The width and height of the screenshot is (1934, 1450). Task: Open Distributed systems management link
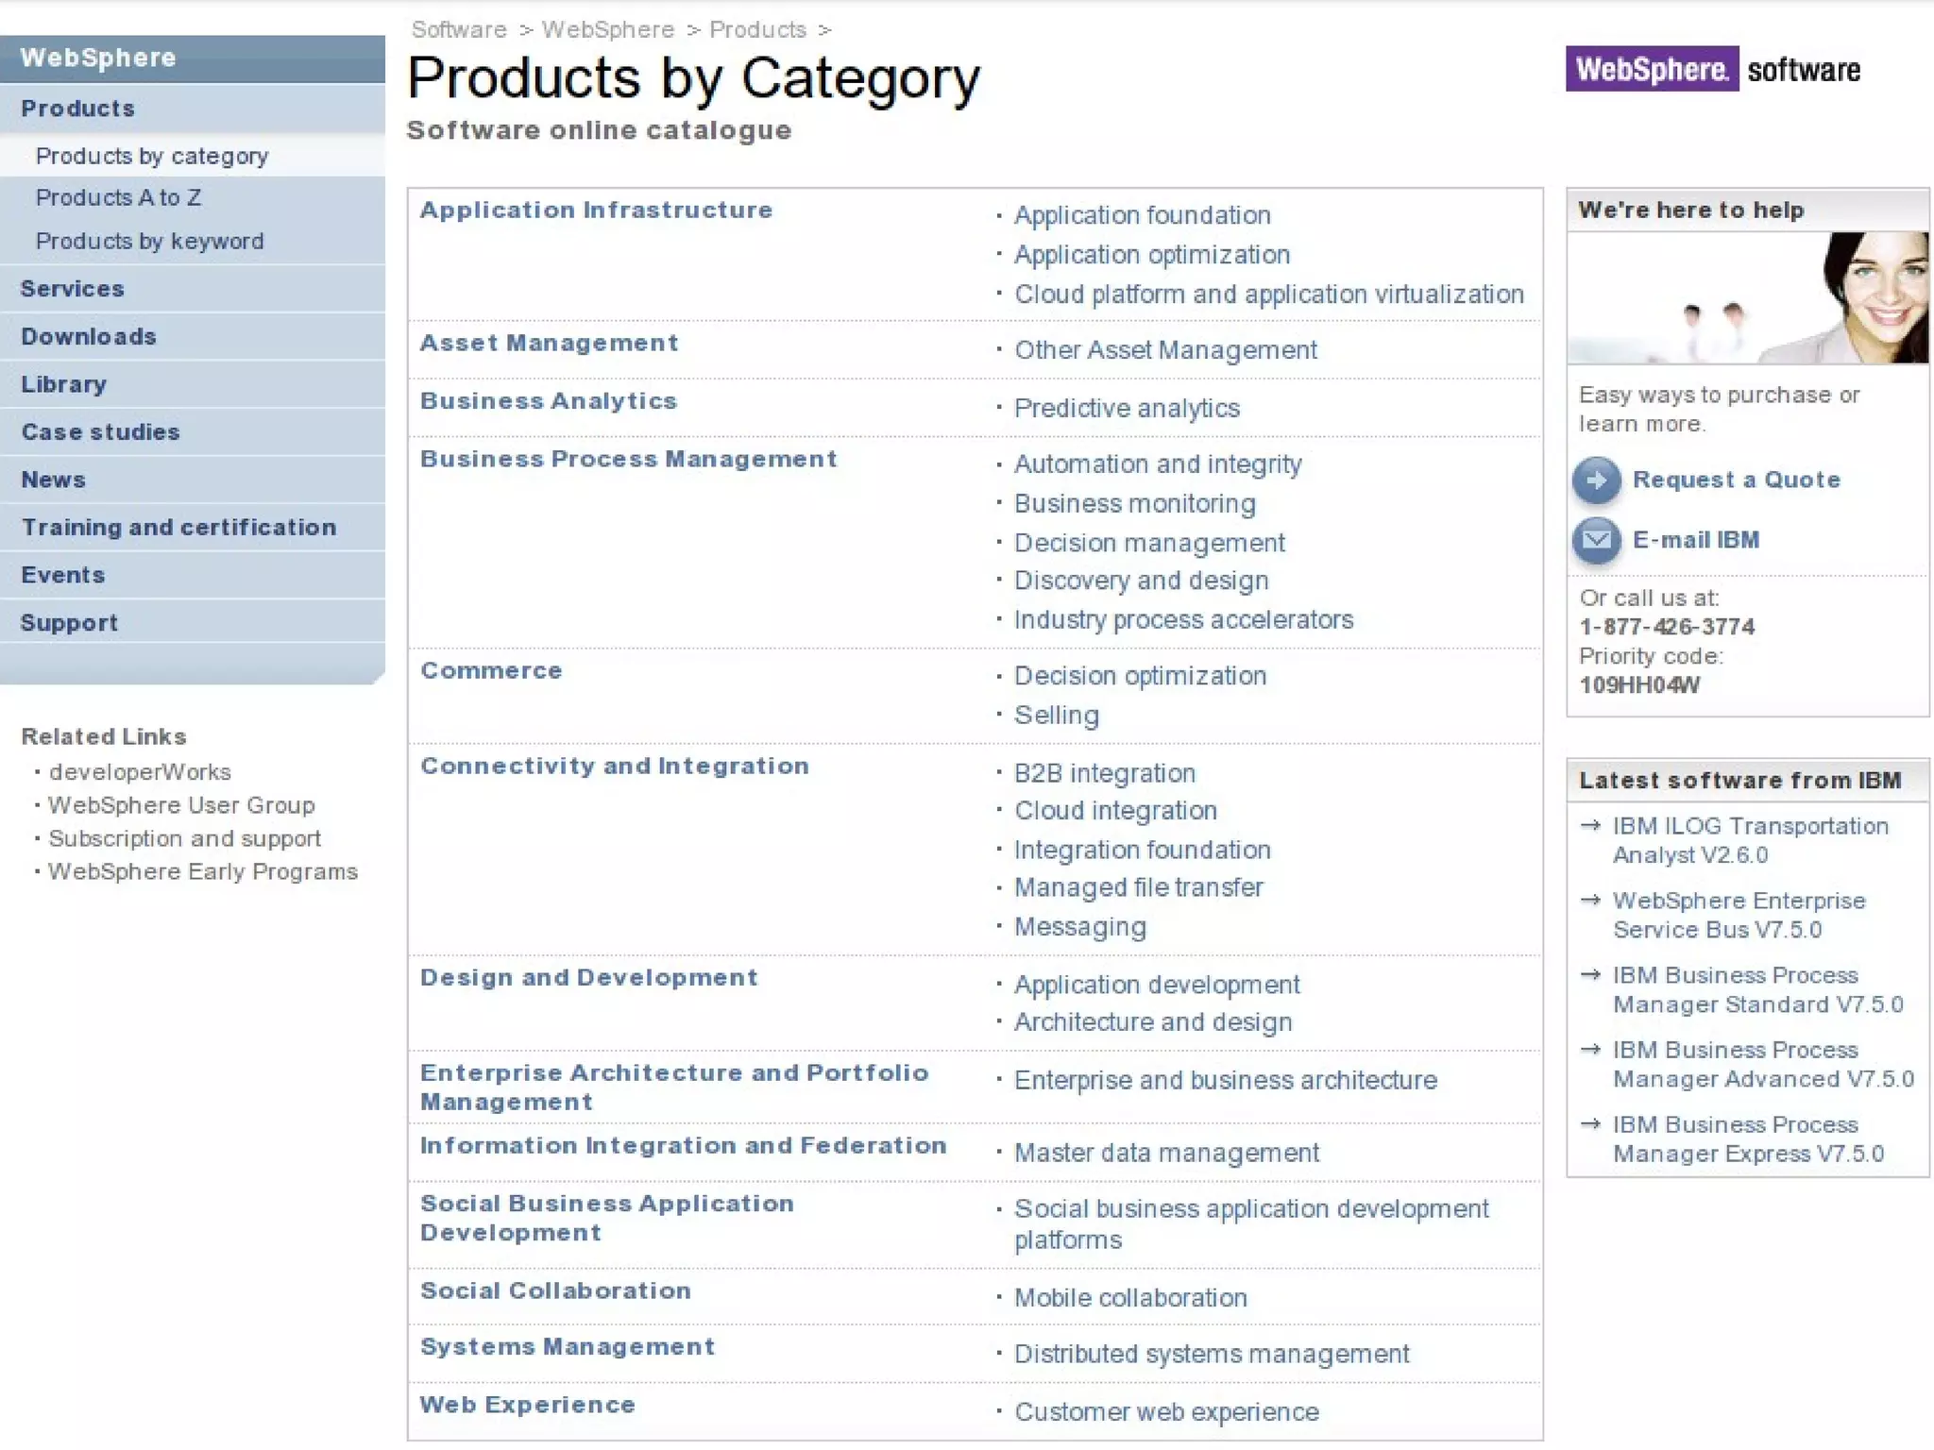point(1212,1354)
